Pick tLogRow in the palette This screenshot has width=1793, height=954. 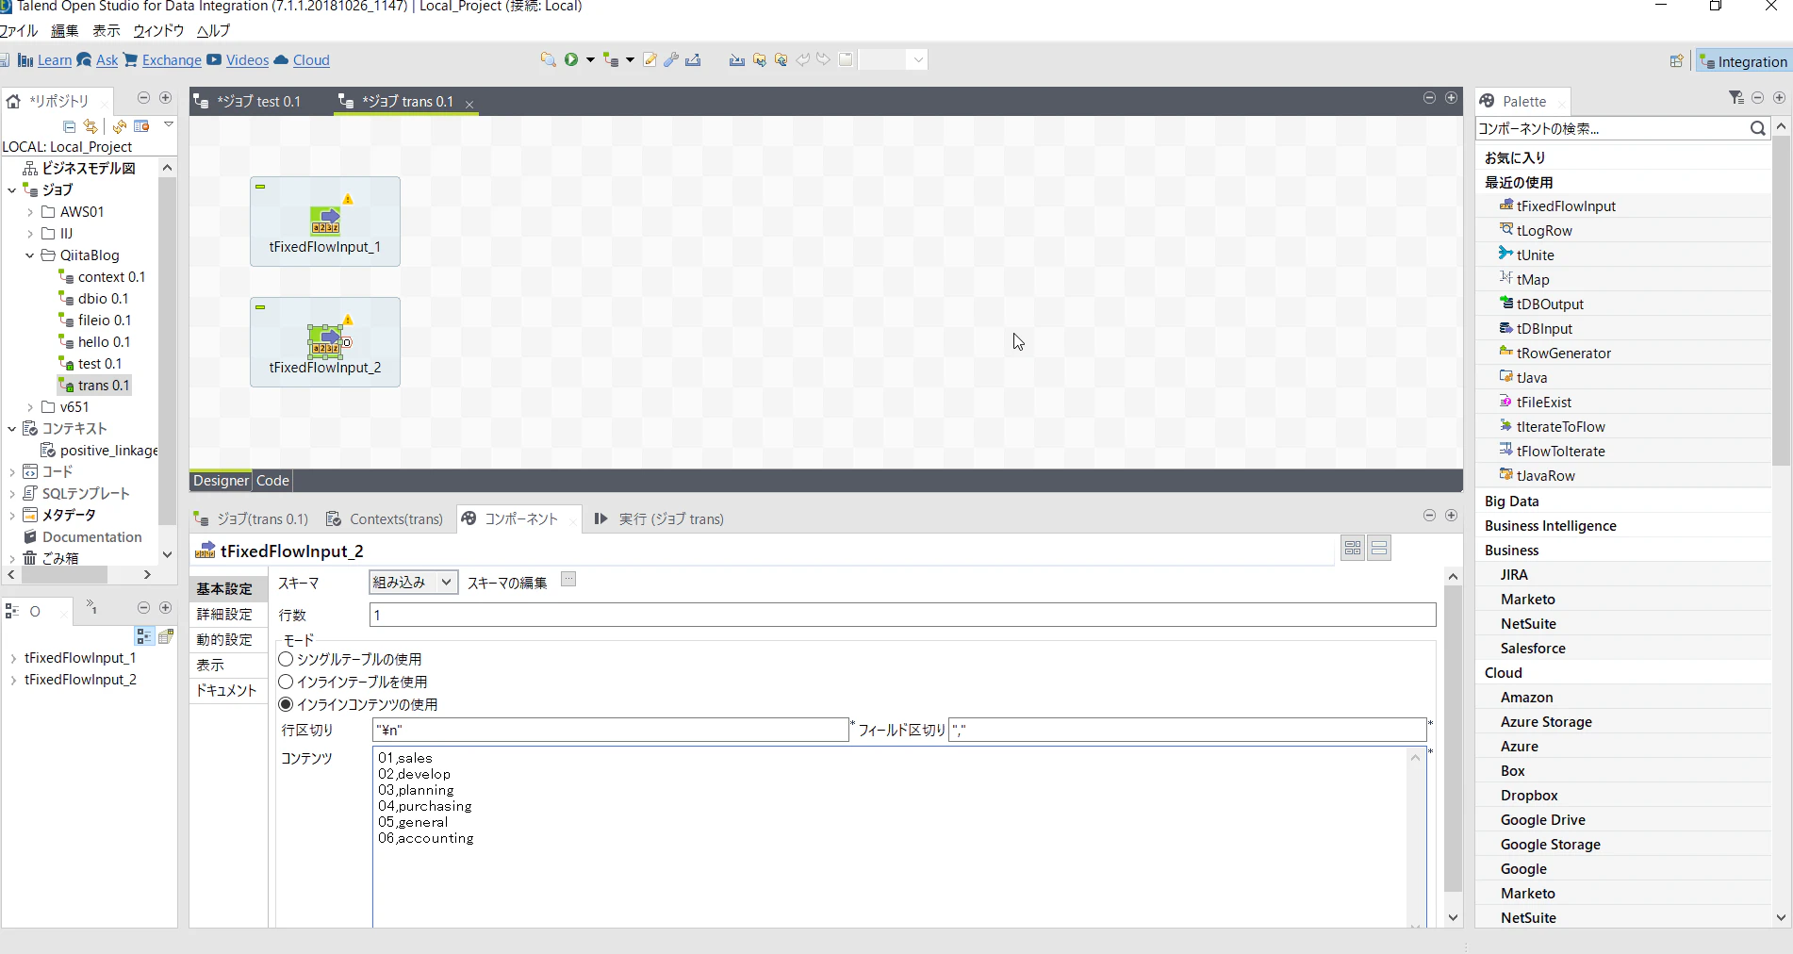(1544, 230)
